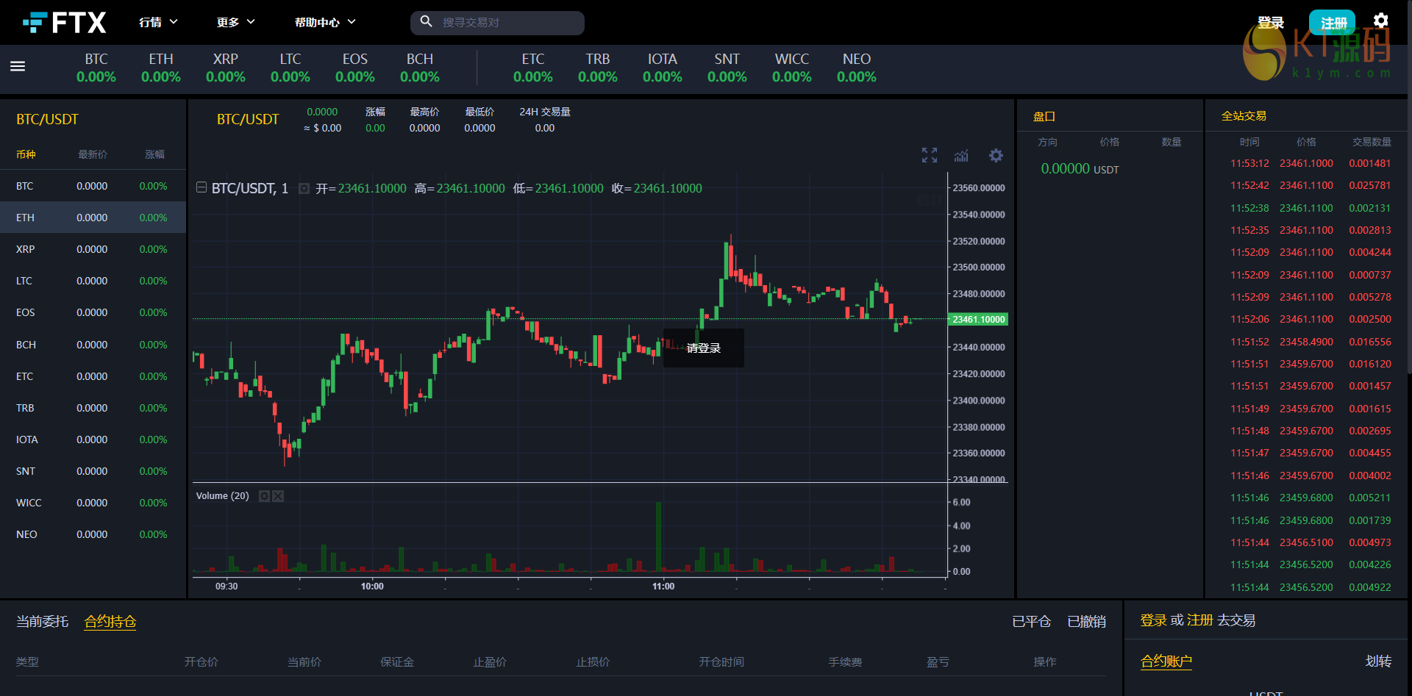Click the 0.00000 USDT order book price
The image size is (1412, 696).
coord(1080,169)
